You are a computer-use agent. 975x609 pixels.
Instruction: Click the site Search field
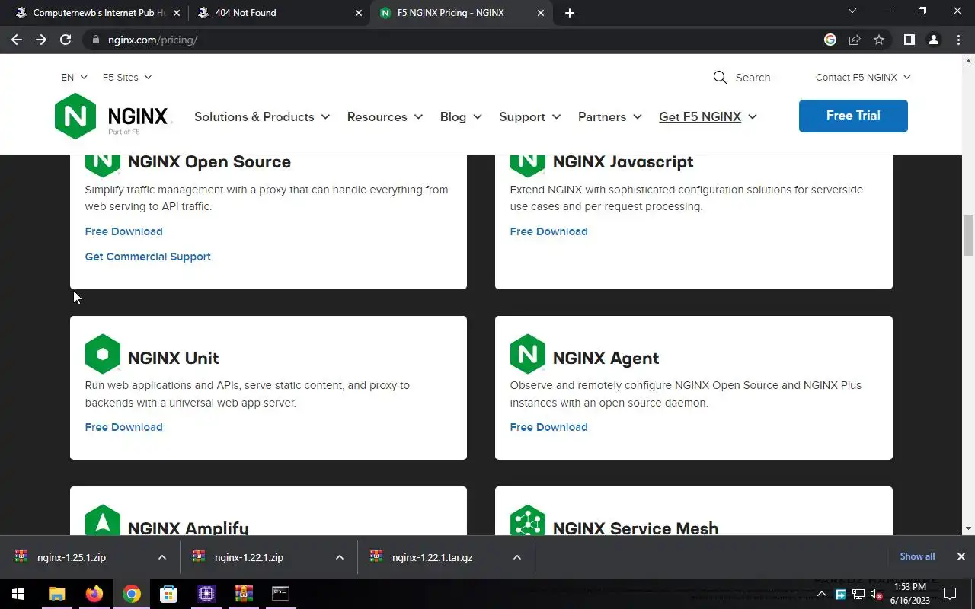point(753,78)
